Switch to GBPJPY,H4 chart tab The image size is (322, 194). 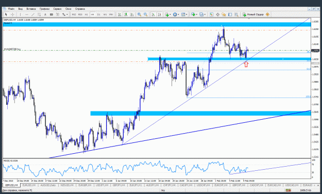click(119, 185)
